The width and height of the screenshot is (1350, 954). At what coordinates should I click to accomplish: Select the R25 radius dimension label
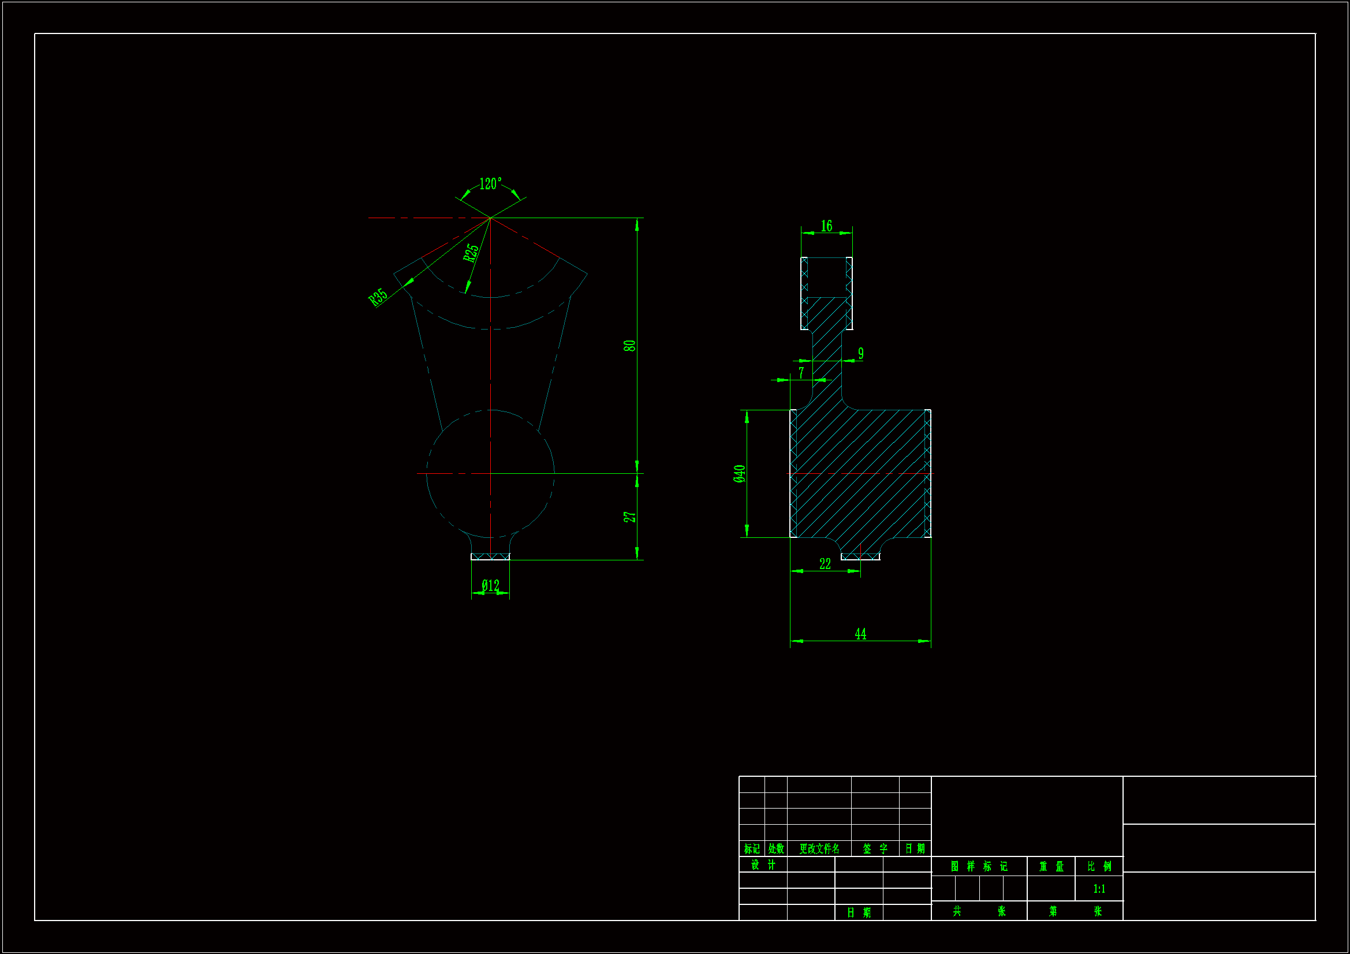click(471, 253)
